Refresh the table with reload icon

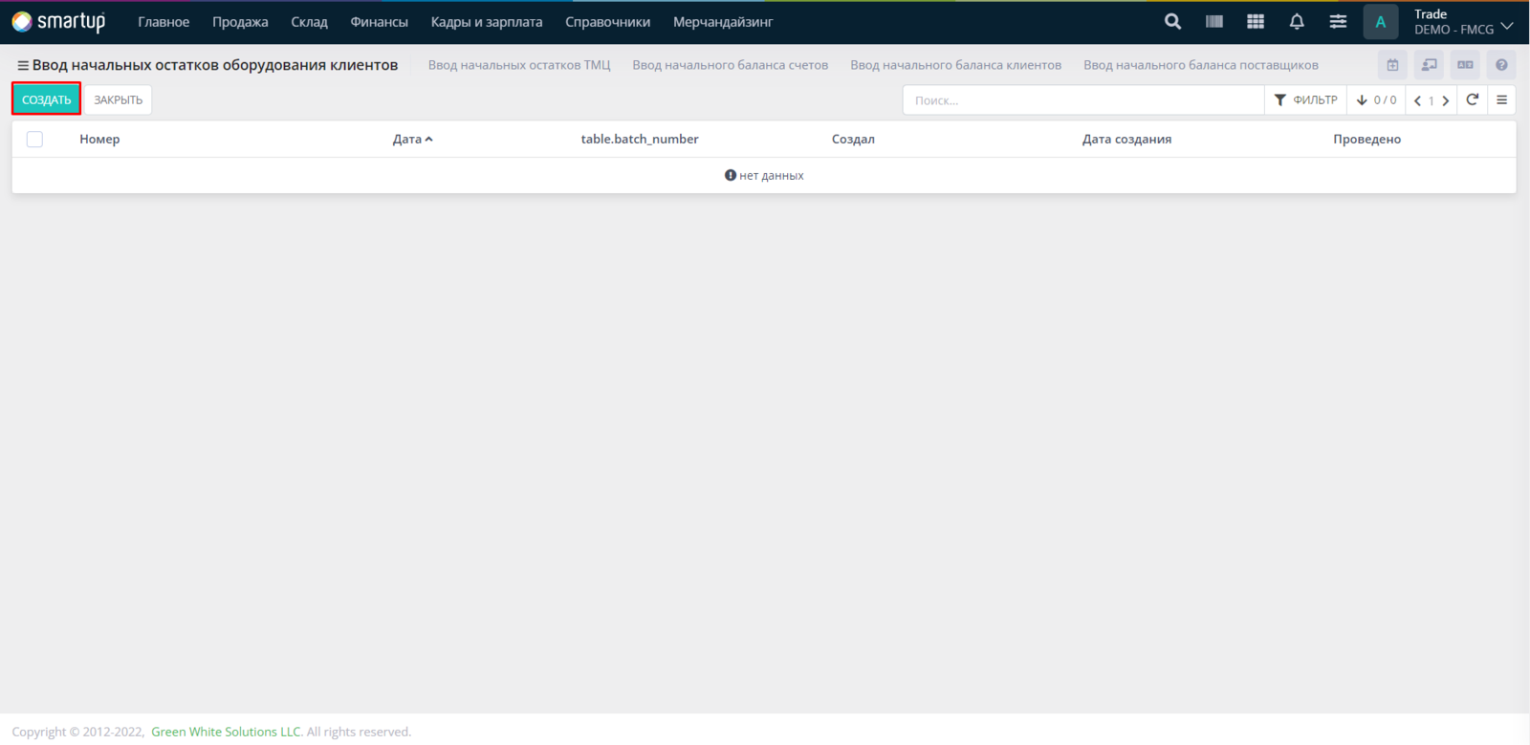point(1473,99)
